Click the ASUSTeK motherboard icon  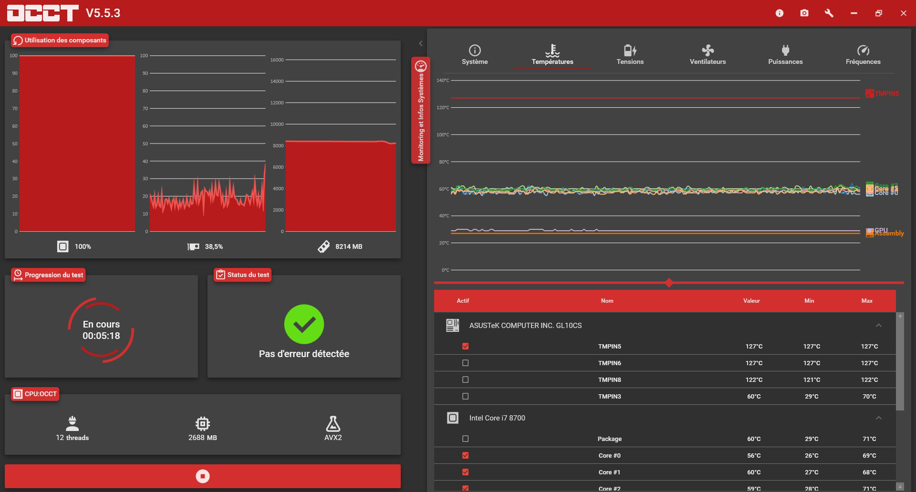[x=452, y=326]
